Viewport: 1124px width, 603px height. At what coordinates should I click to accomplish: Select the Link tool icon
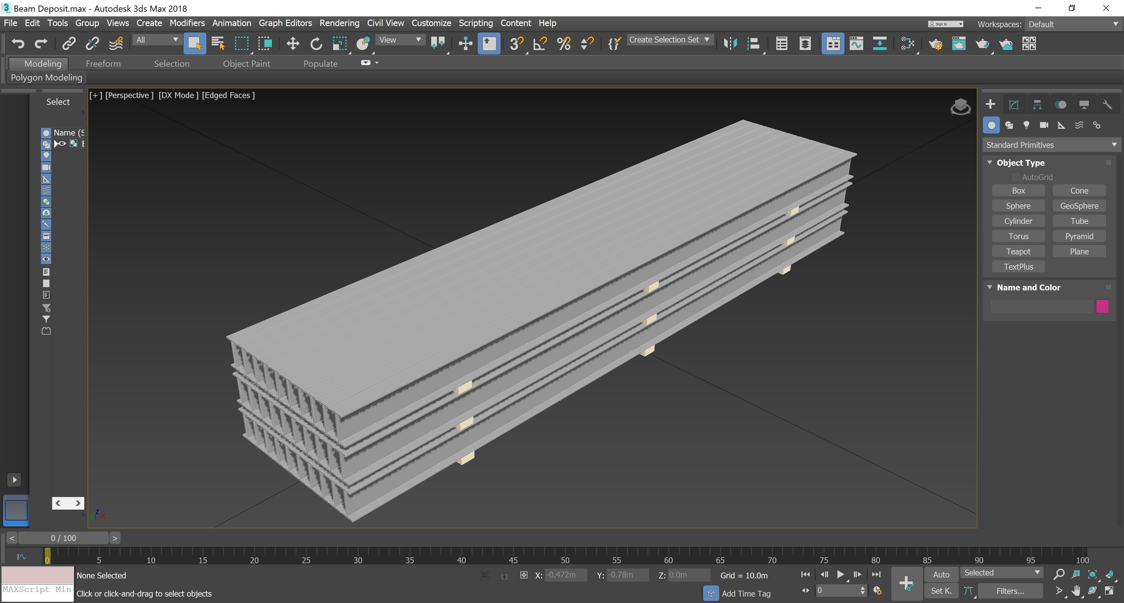(x=69, y=44)
